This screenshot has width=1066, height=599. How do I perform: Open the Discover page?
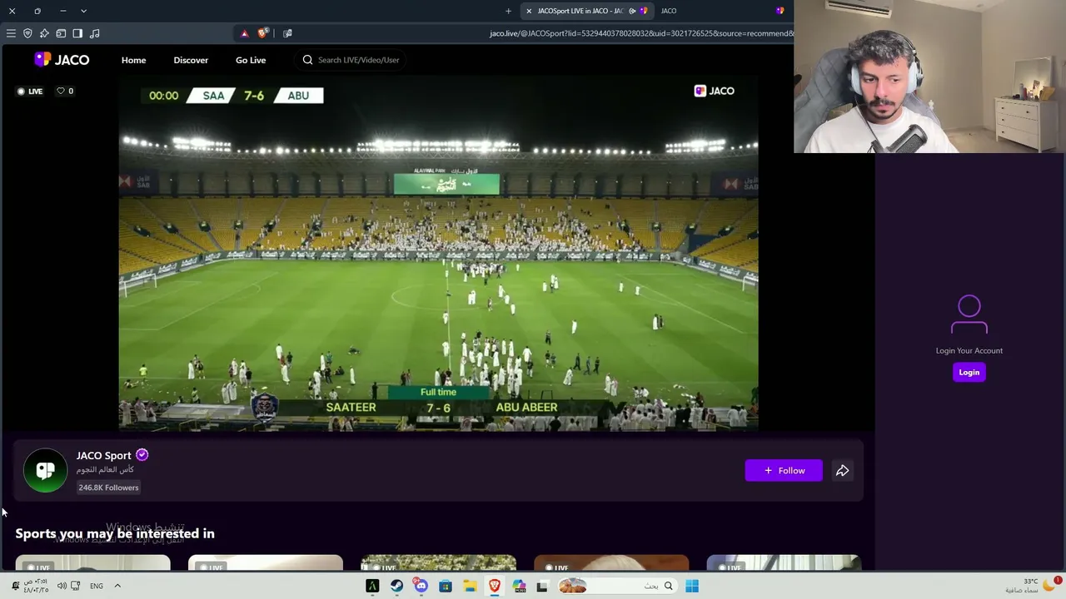click(x=191, y=60)
